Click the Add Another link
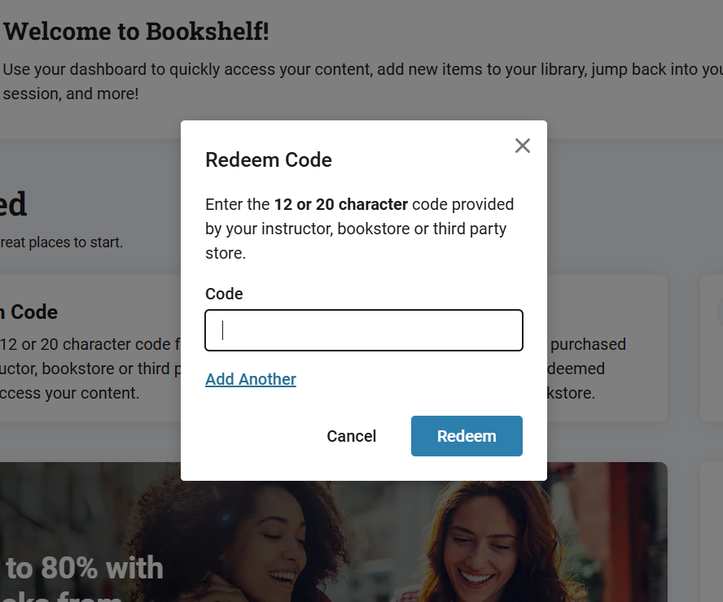723x602 pixels. [x=251, y=379]
